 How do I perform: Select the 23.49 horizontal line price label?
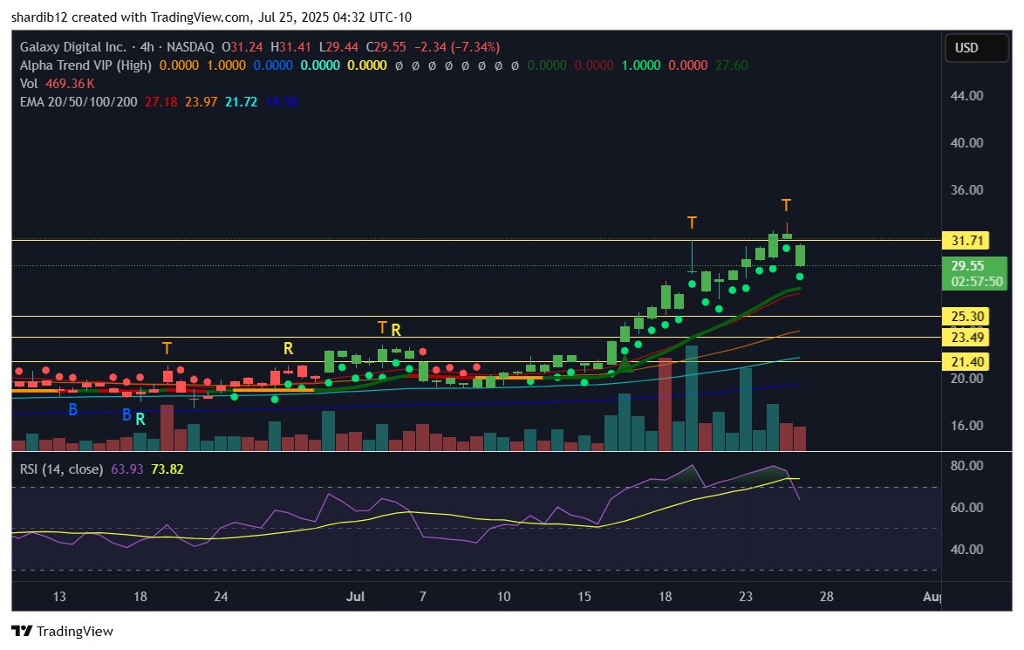(x=966, y=337)
